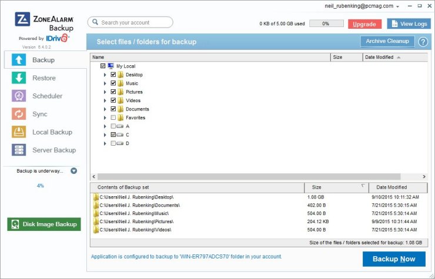
Task: Open the account email dropdown arrow
Action: pyautogui.click(x=398, y=6)
